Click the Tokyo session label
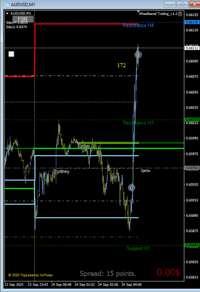200x292 pixels. [84, 146]
